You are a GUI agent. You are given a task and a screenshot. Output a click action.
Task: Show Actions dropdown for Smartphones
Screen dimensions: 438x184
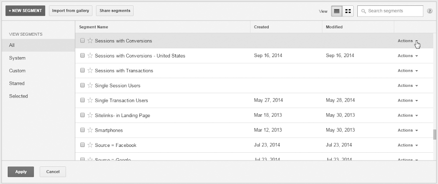click(x=408, y=130)
